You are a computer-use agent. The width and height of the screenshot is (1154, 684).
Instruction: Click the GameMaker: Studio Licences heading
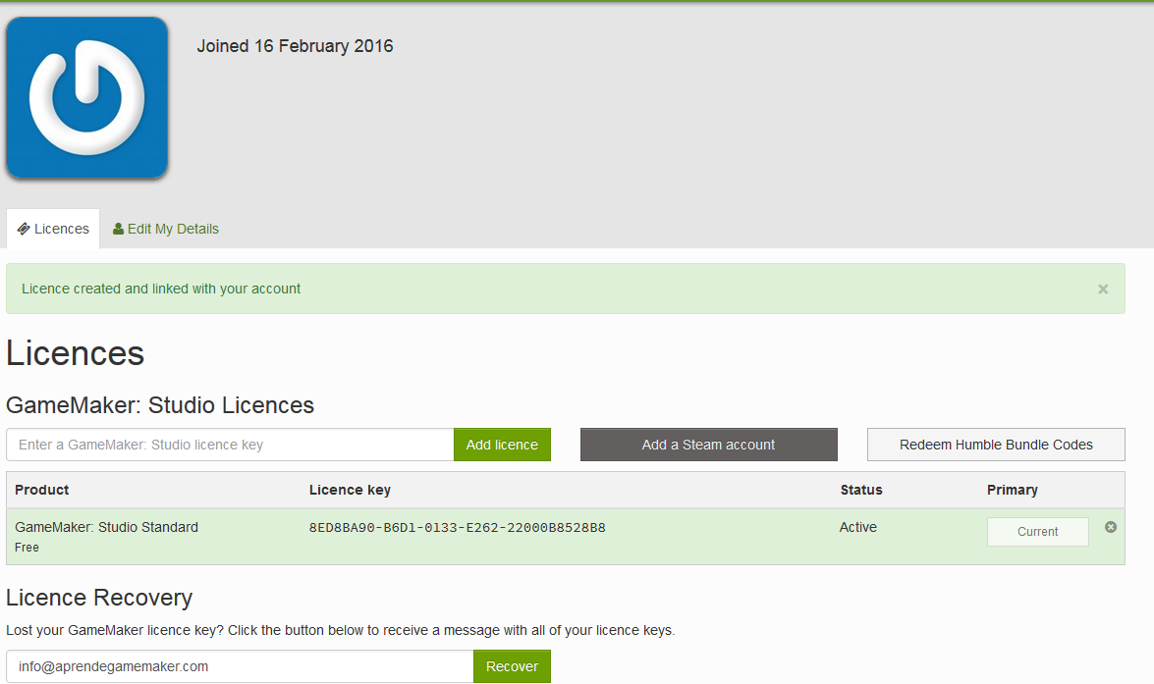click(160, 405)
